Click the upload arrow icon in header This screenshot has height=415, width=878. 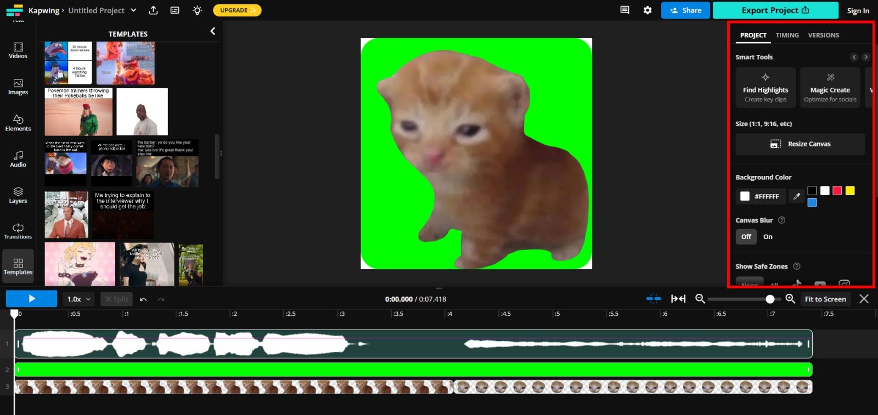[153, 10]
